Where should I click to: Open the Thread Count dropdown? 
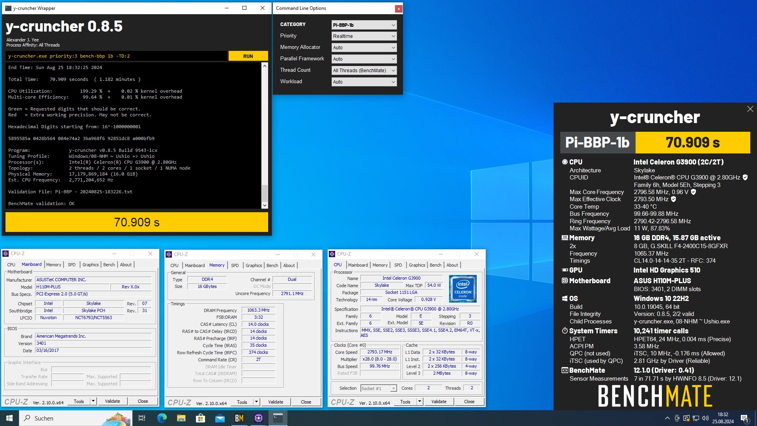pos(364,70)
